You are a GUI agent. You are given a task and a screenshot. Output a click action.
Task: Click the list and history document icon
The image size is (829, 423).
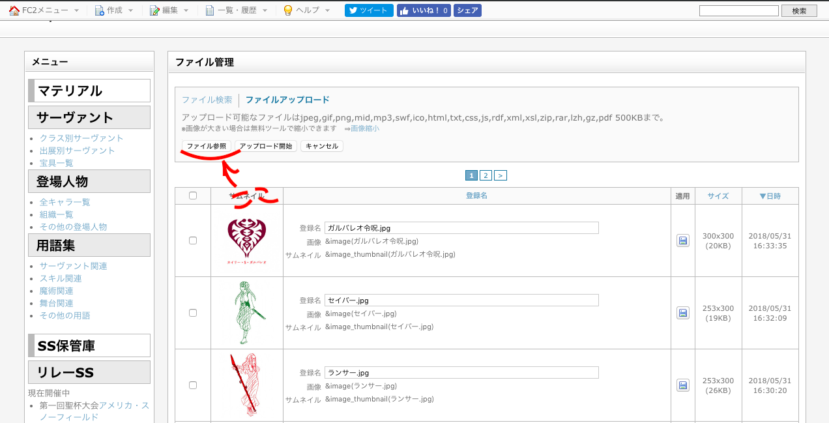pyautogui.click(x=209, y=10)
